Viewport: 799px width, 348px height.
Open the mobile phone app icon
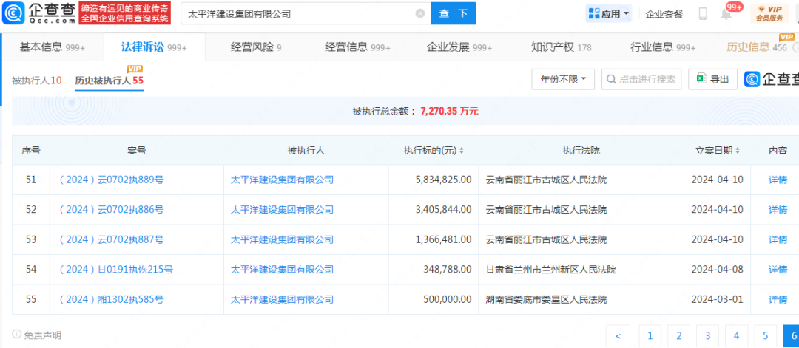tap(703, 14)
